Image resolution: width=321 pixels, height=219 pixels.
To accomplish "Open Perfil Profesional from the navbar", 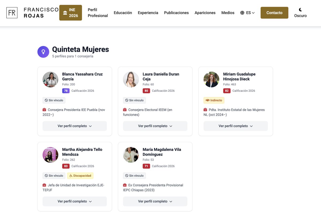I will click(x=98, y=13).
